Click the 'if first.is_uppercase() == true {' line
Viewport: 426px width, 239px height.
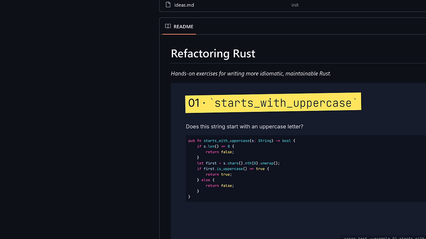[233, 169]
